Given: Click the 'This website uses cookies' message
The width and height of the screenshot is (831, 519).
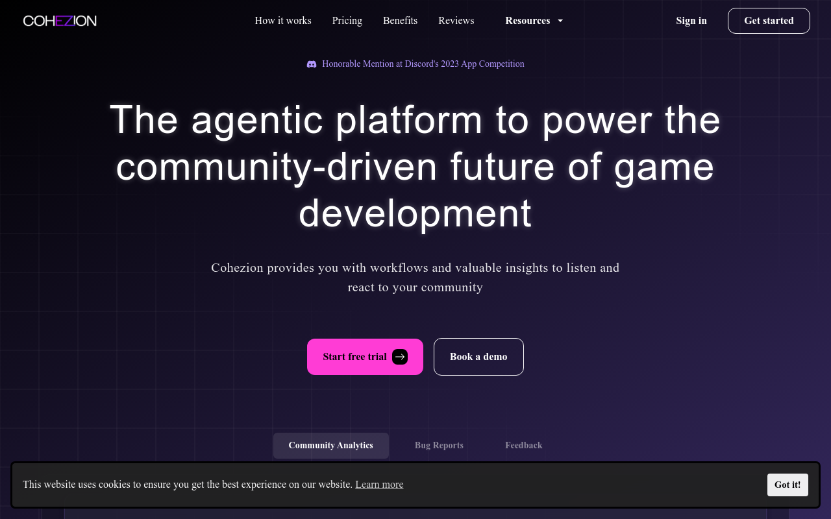Looking at the screenshot, I should (188, 485).
